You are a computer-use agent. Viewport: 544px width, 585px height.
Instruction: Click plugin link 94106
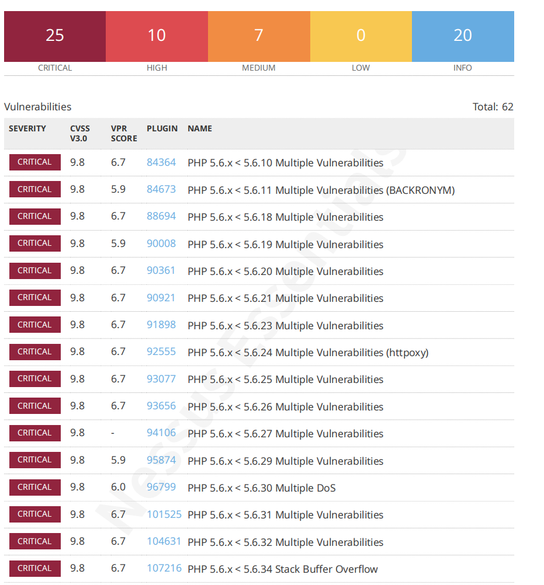pyautogui.click(x=161, y=433)
